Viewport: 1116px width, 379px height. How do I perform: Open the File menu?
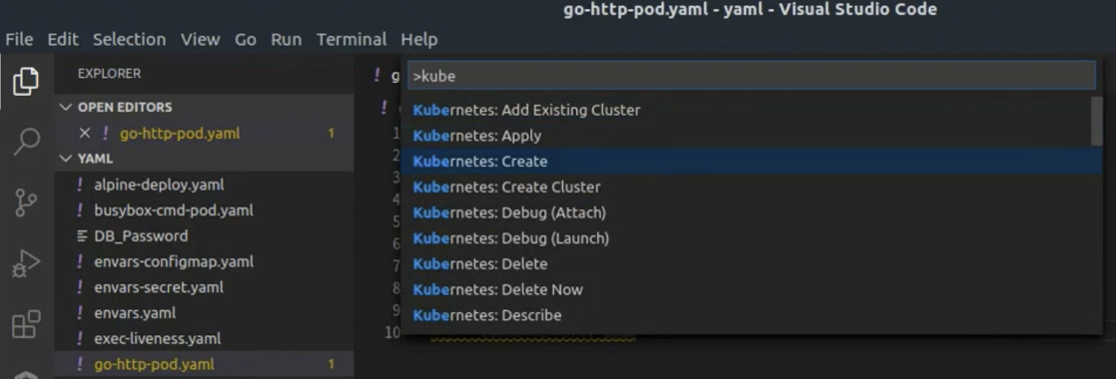[x=19, y=39]
